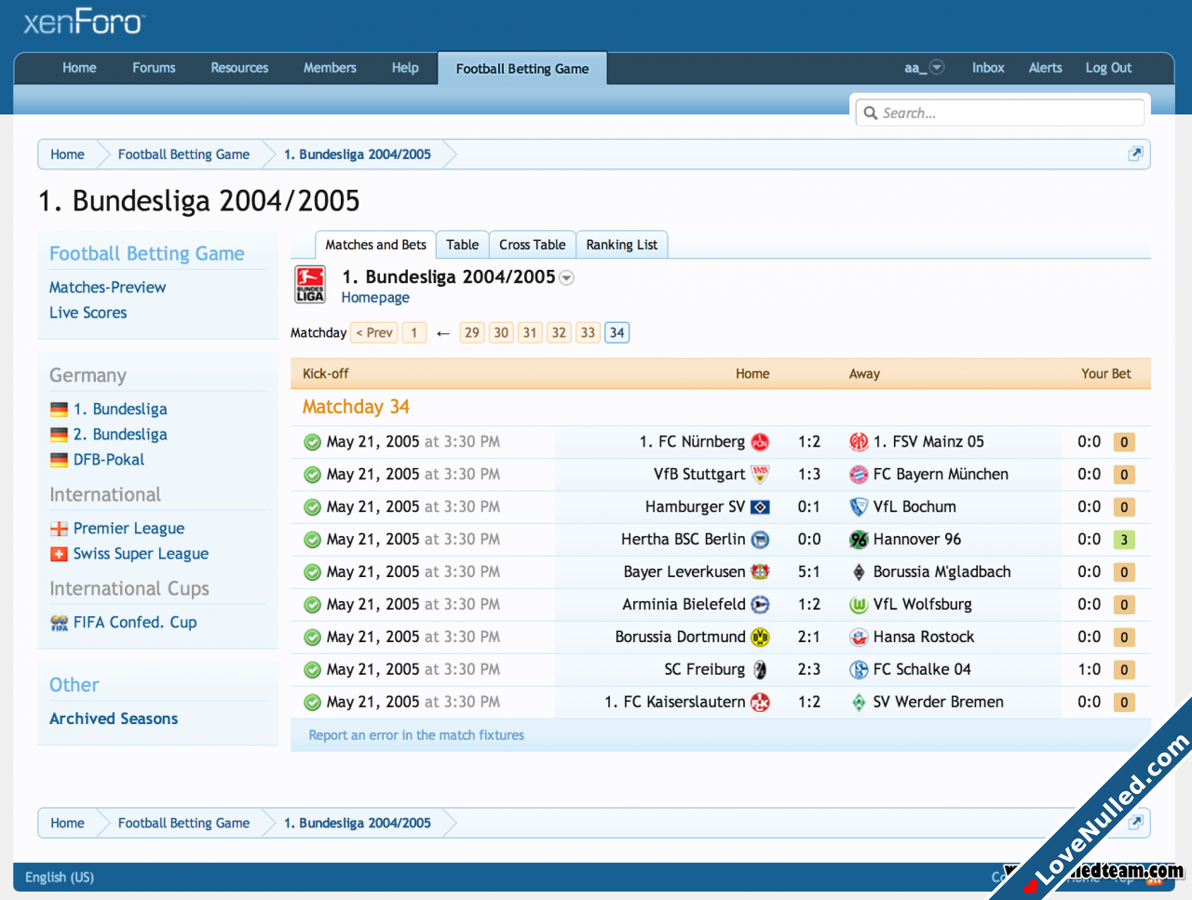1192x900 pixels.
Task: Open Forums in the navigation bar
Action: pos(154,68)
